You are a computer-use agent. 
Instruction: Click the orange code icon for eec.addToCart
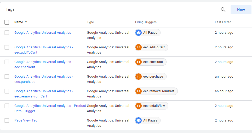click(138, 47)
